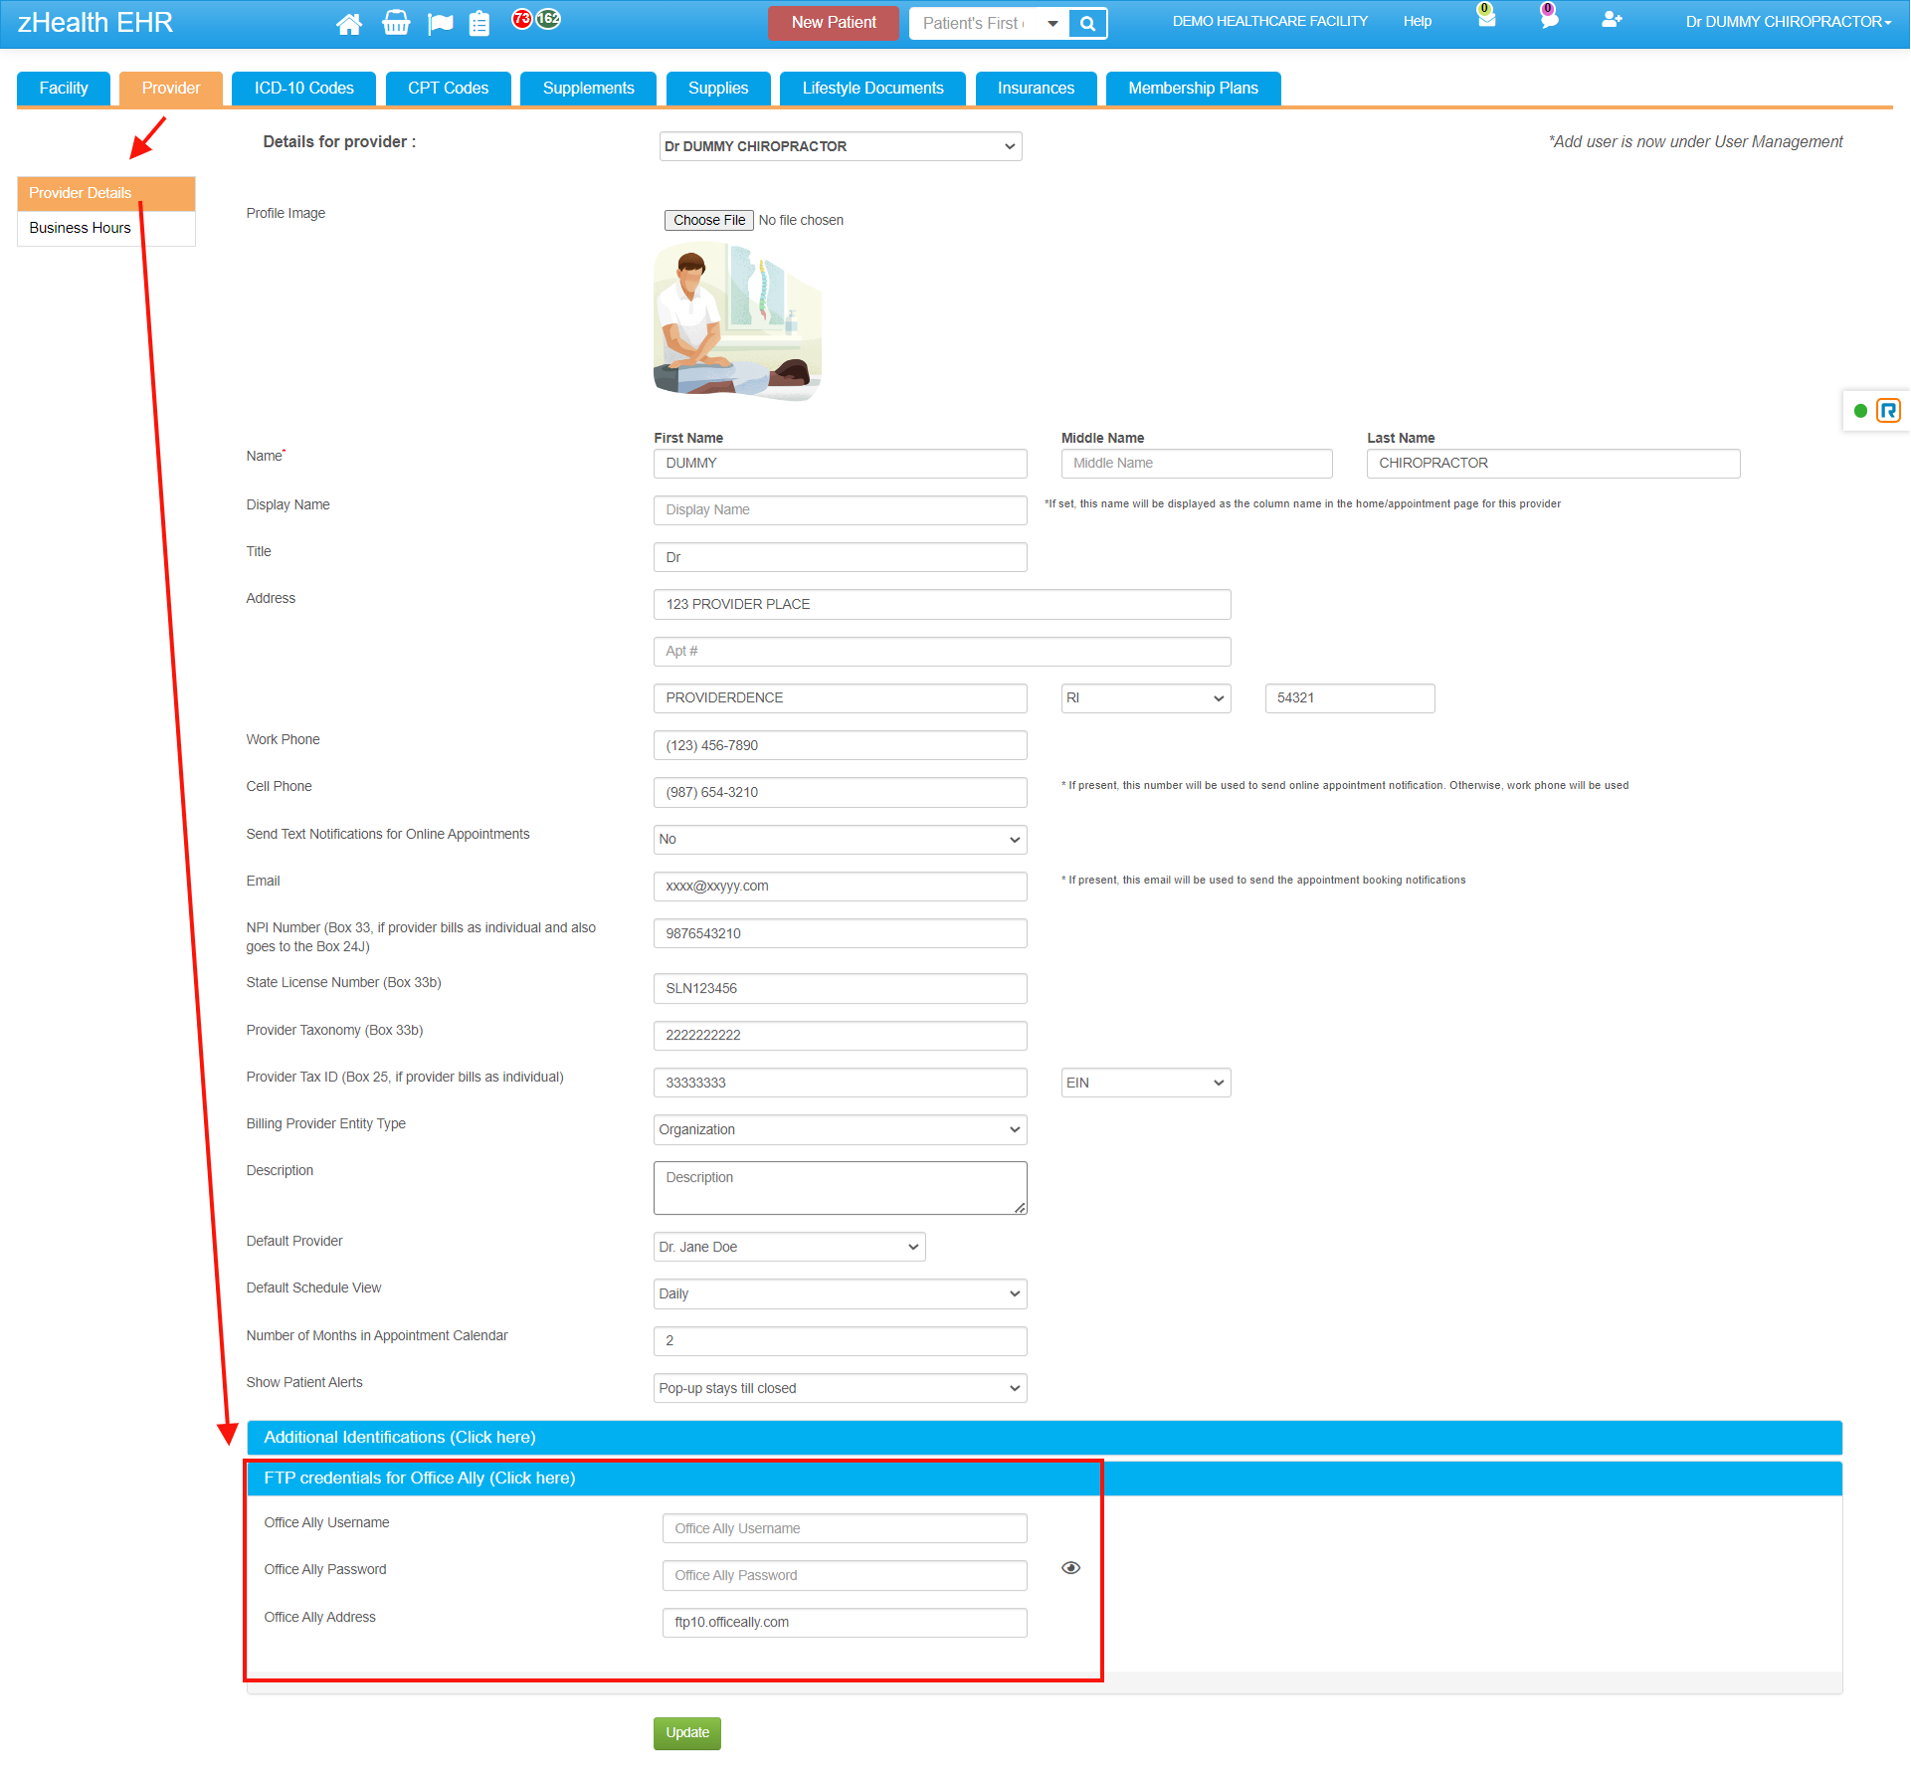The image size is (1911, 1769).
Task: Click Choose File for profile image
Action: tap(709, 221)
